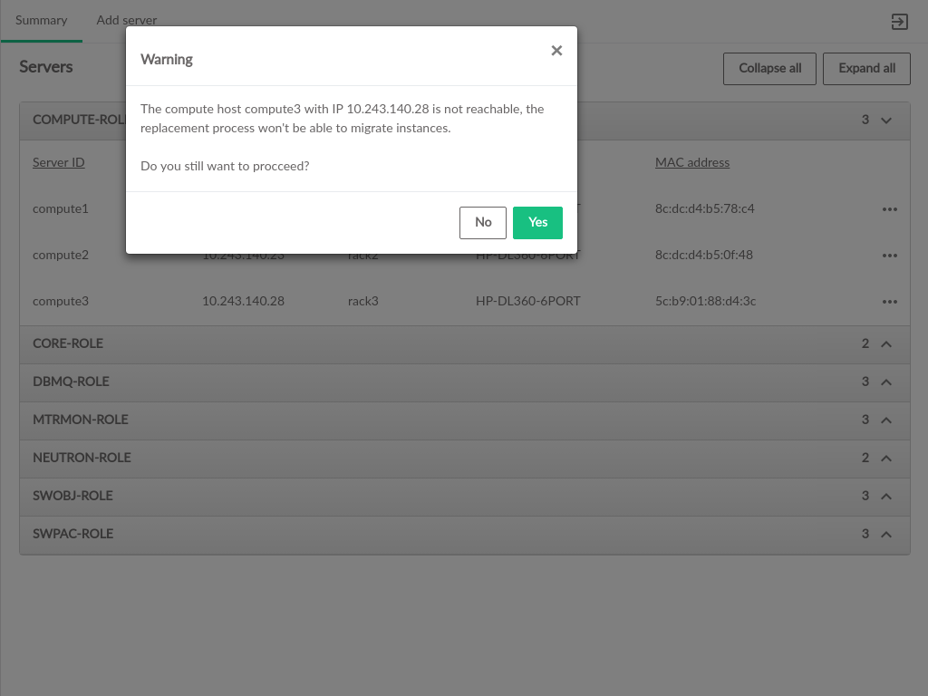
Task: Collapse the COMPUTE-ROLE section chevron
Action: pos(886,121)
